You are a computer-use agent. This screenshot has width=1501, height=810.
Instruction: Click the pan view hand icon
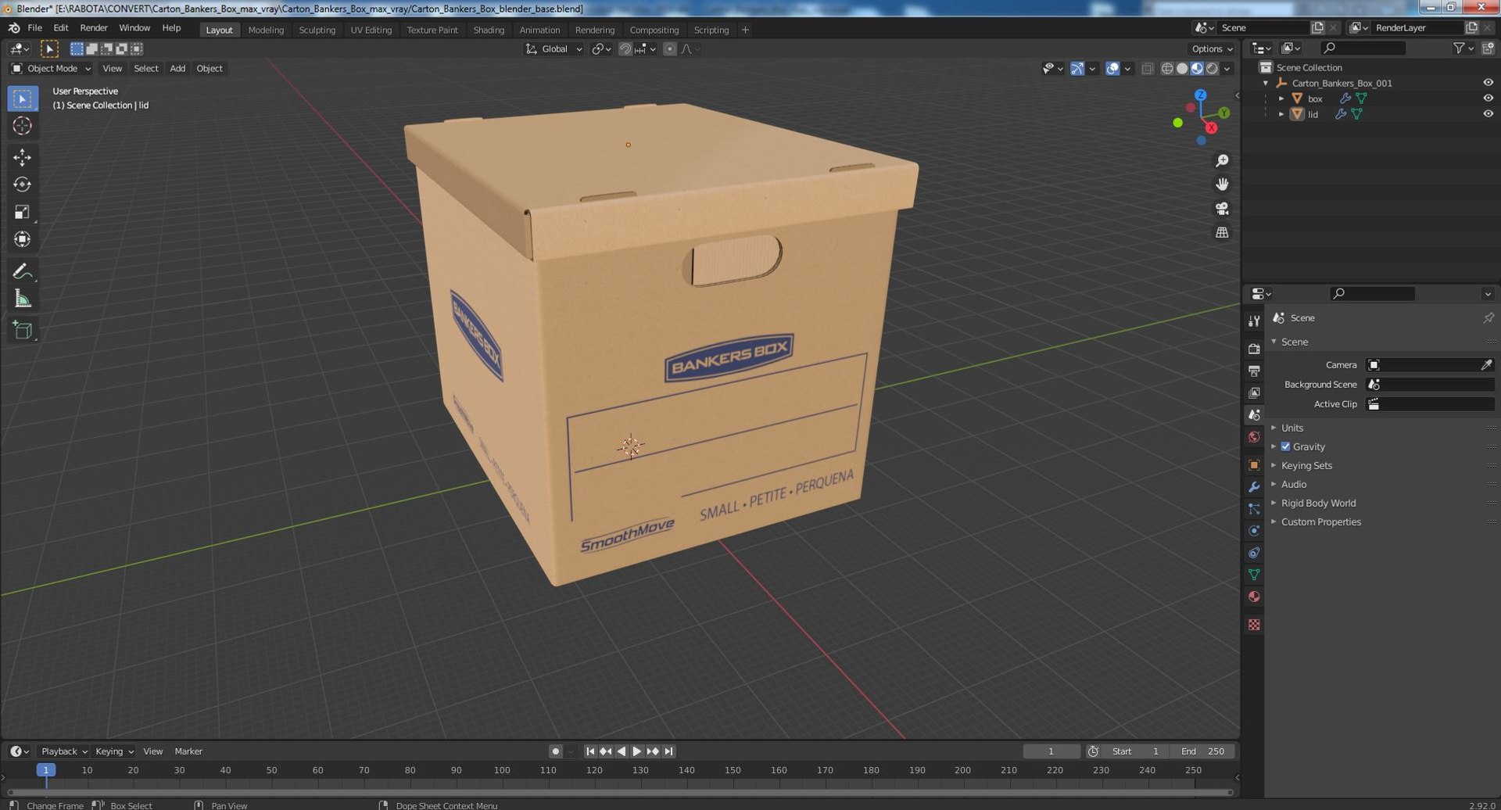1222,185
